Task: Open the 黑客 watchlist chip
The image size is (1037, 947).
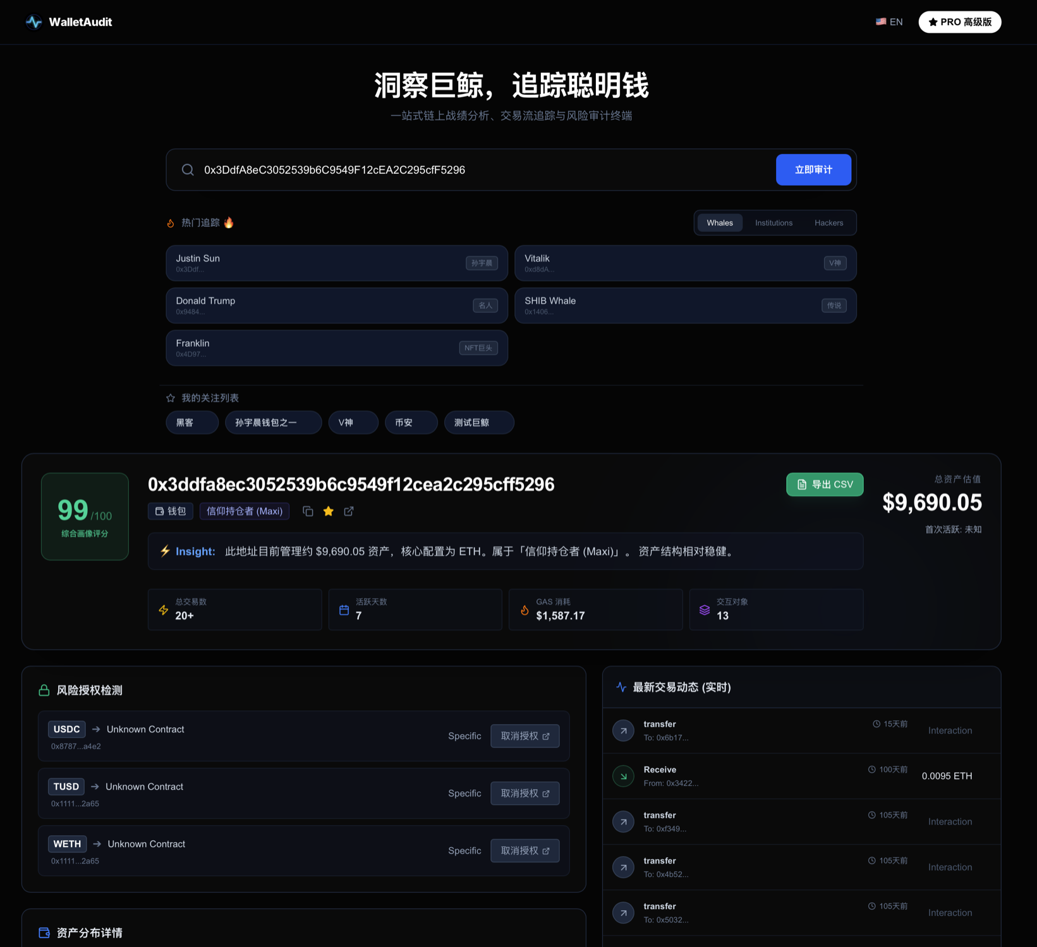Action: click(x=192, y=423)
